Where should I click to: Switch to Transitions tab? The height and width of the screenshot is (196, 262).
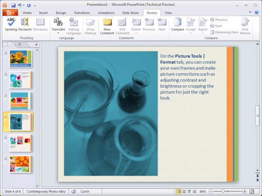[82, 13]
